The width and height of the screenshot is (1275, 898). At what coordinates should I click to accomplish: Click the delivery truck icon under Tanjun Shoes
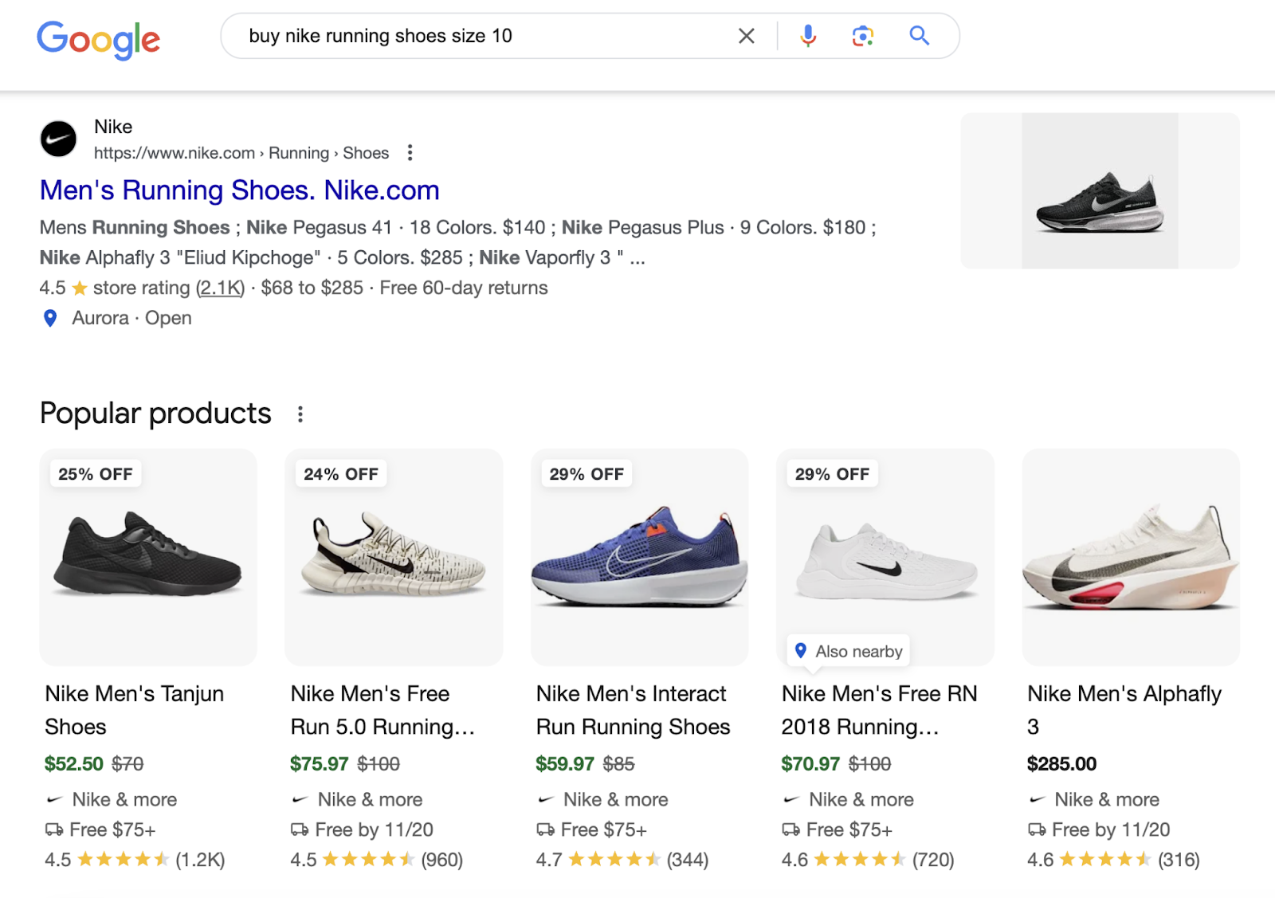click(54, 829)
